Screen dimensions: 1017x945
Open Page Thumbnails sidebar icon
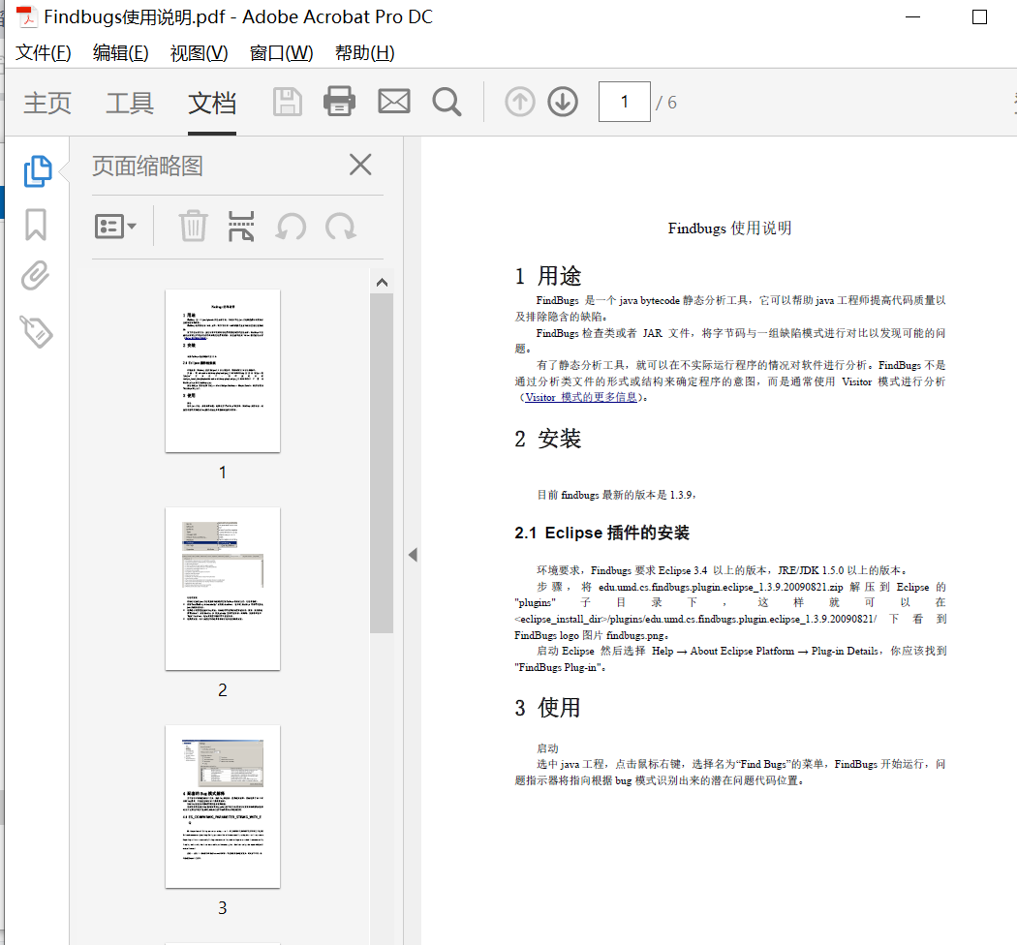tap(38, 171)
